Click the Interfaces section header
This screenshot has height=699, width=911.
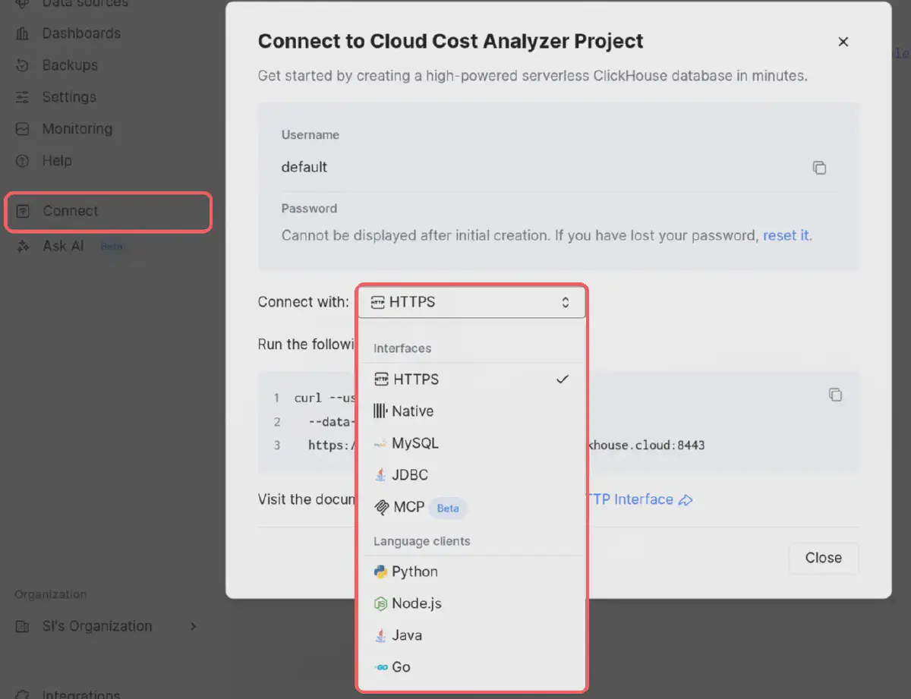pyautogui.click(x=402, y=348)
